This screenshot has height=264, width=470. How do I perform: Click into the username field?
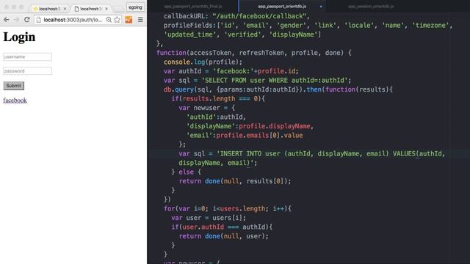tap(27, 57)
